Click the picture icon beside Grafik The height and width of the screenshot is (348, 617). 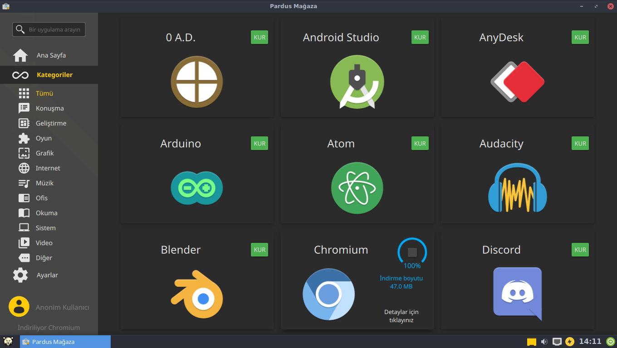point(24,153)
